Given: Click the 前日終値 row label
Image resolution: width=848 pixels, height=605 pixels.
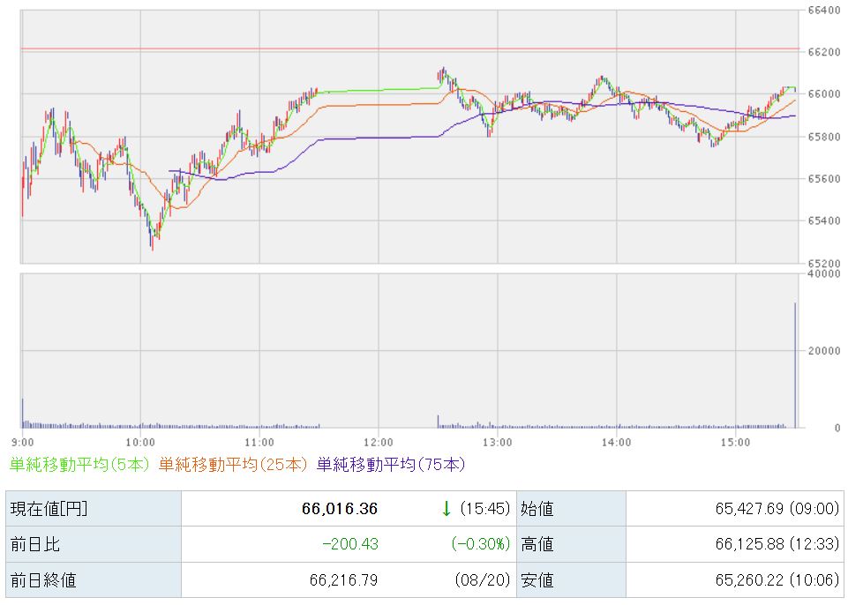Looking at the screenshot, I should tap(43, 580).
